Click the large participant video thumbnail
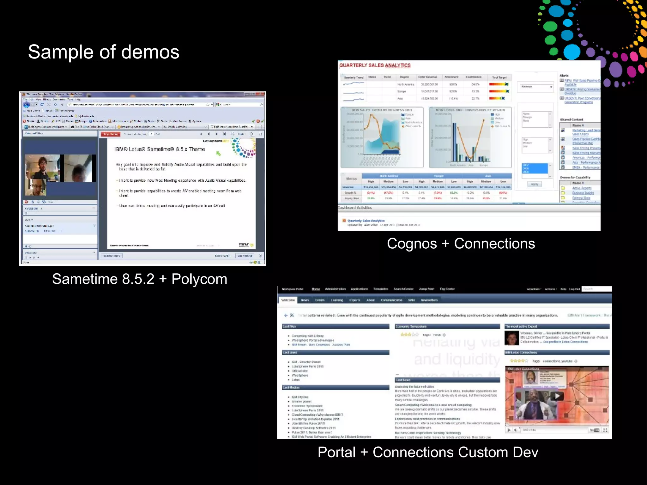Viewport: 647px width, 485px height. [42, 168]
